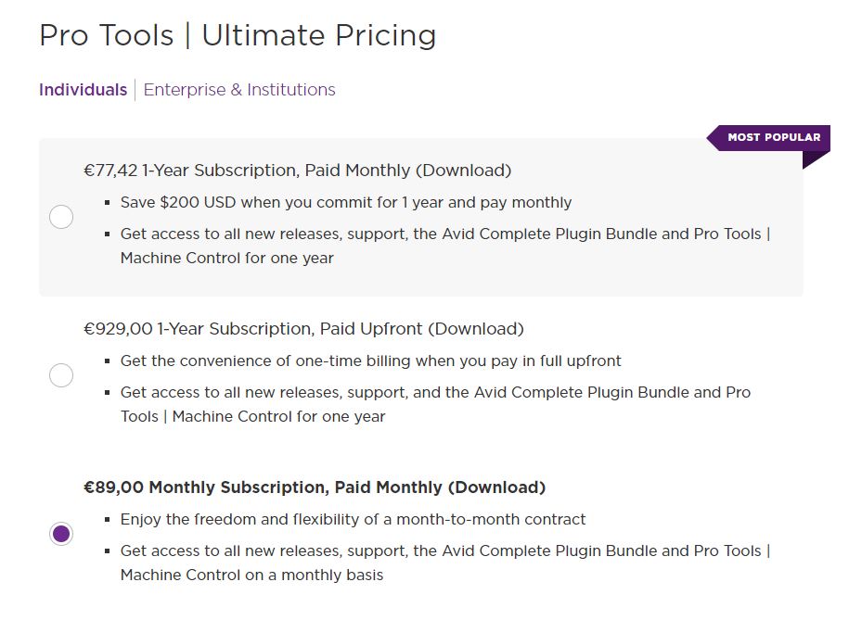
Task: Click the Most Popular ribbon badge
Action: 773,137
